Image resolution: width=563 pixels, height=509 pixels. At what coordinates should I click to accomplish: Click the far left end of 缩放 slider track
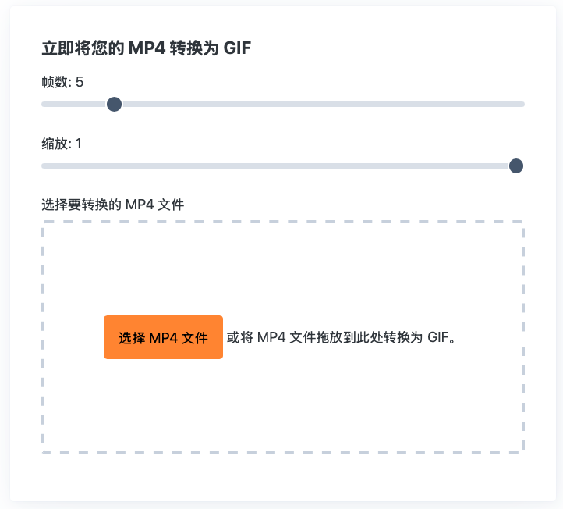coord(44,166)
